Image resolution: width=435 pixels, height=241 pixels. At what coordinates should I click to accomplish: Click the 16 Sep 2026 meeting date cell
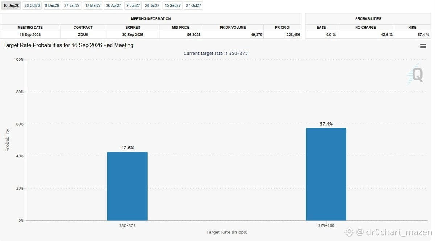[x=30, y=35]
